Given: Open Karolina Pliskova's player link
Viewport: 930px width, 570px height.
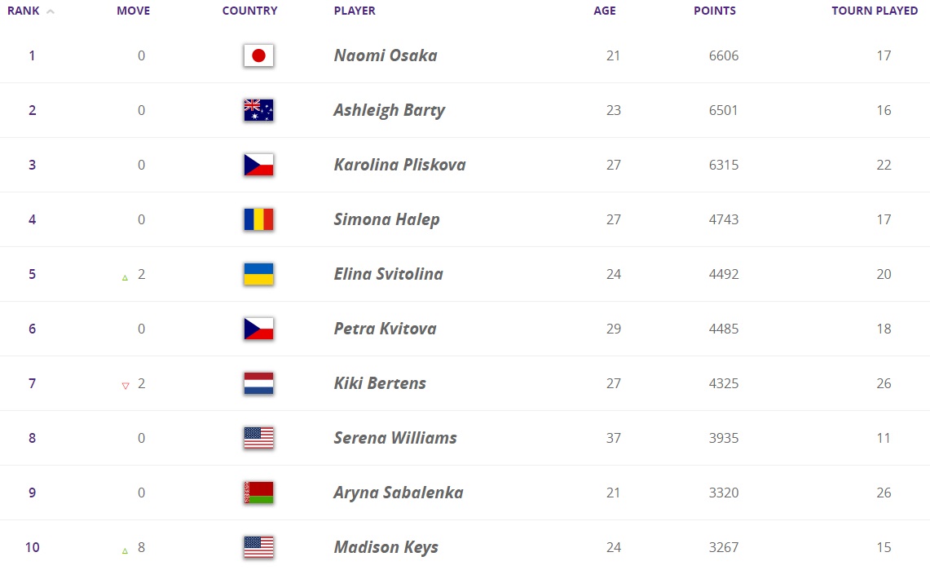Looking at the screenshot, I should [399, 165].
